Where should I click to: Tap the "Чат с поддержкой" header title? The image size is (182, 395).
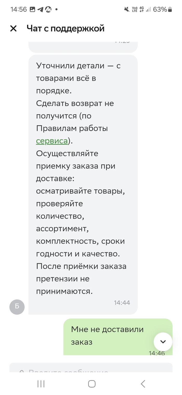(66, 28)
